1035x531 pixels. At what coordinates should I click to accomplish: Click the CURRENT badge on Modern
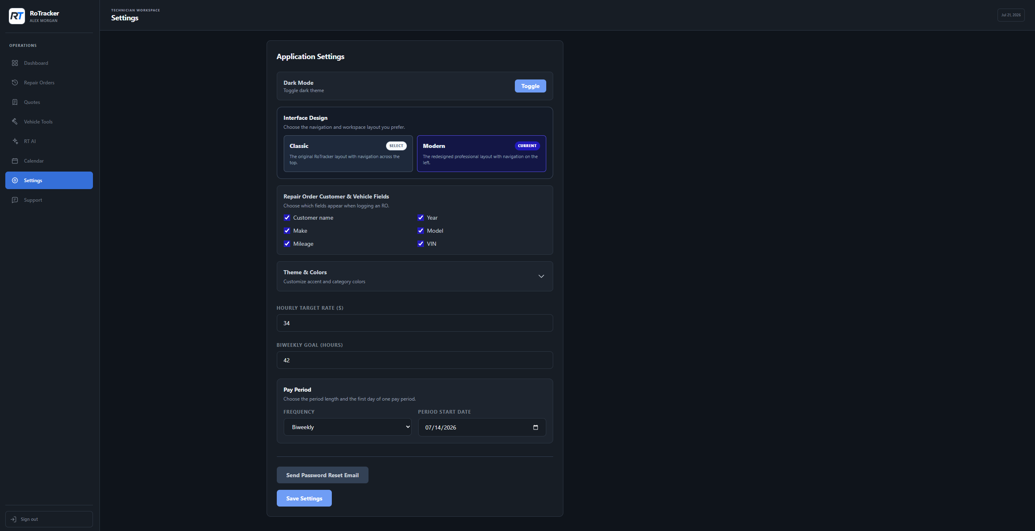click(527, 146)
